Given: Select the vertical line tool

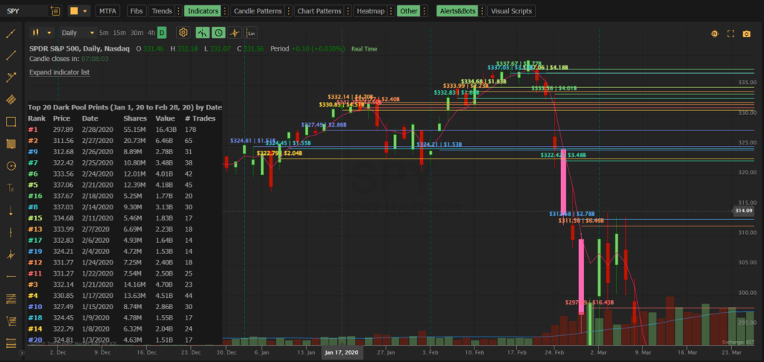Looking at the screenshot, I should (x=10, y=232).
